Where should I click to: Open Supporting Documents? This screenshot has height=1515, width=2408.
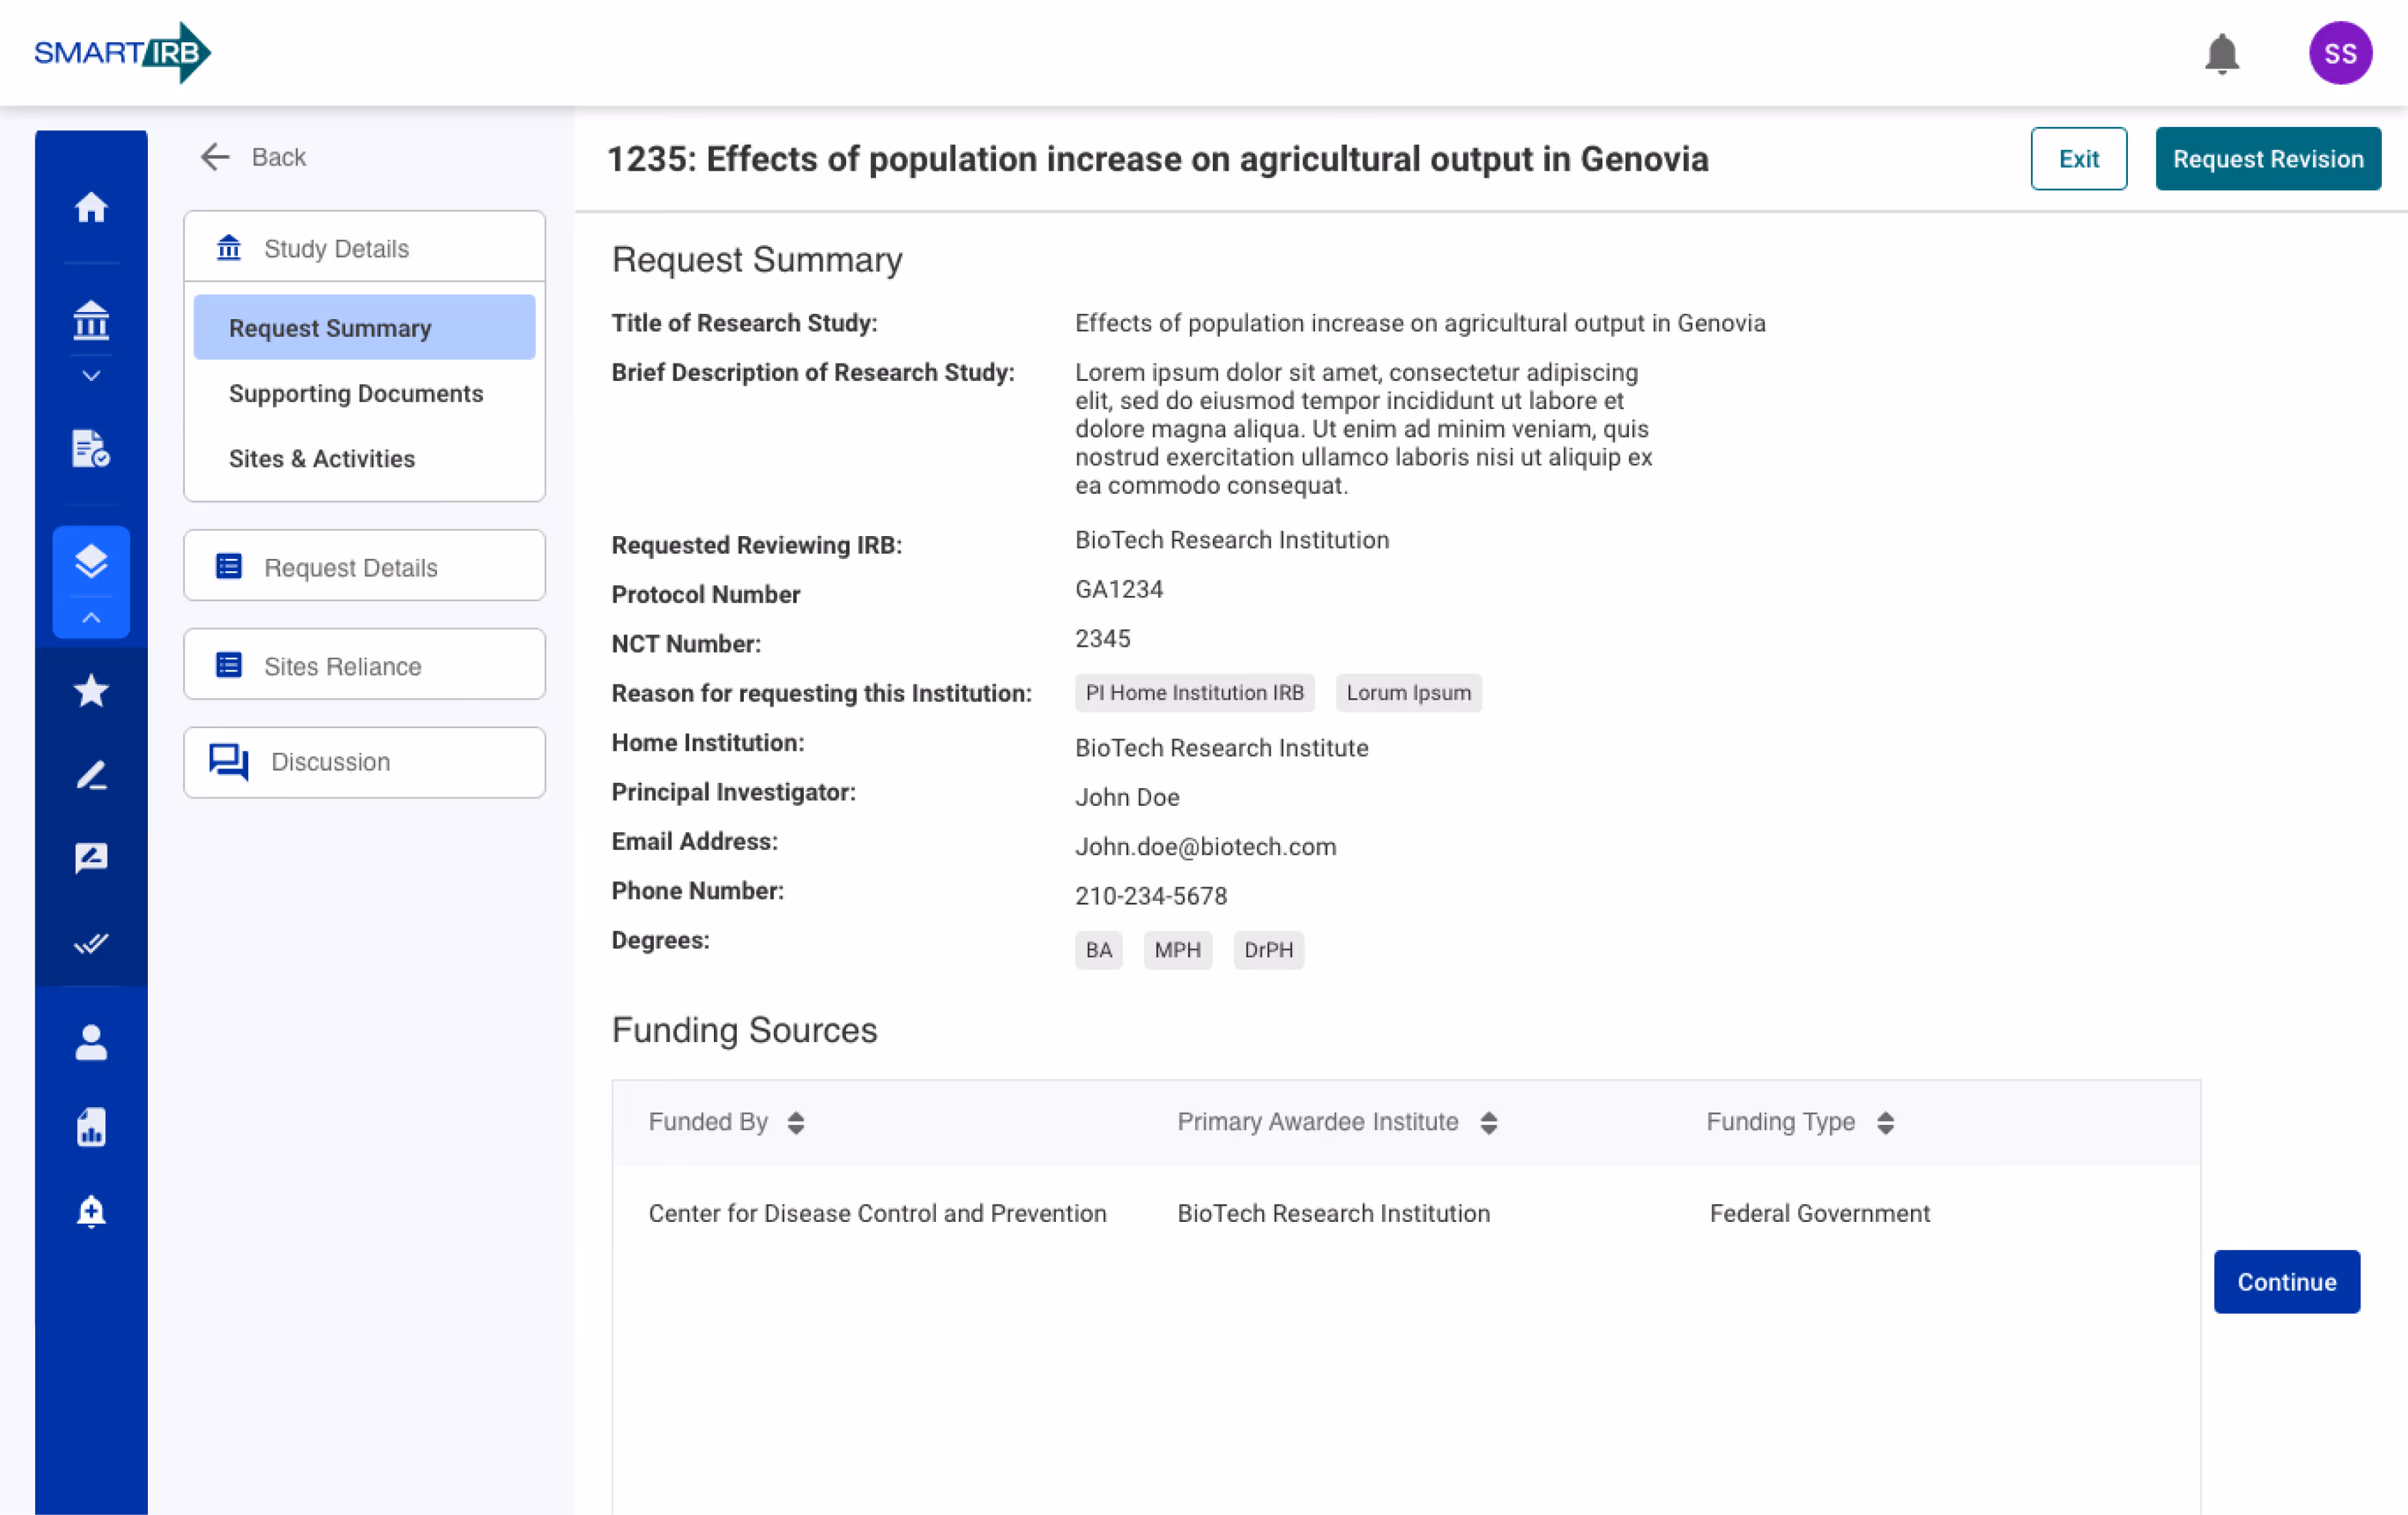click(x=355, y=393)
